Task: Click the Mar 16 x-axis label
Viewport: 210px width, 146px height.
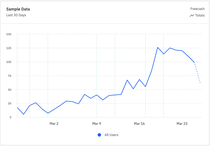Action: [139, 123]
